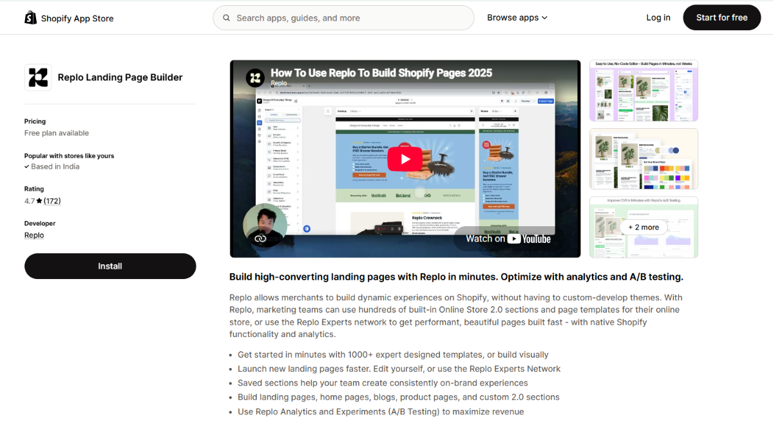The height and width of the screenshot is (435, 773).
Task: Click the rating star icon
Action: click(39, 201)
